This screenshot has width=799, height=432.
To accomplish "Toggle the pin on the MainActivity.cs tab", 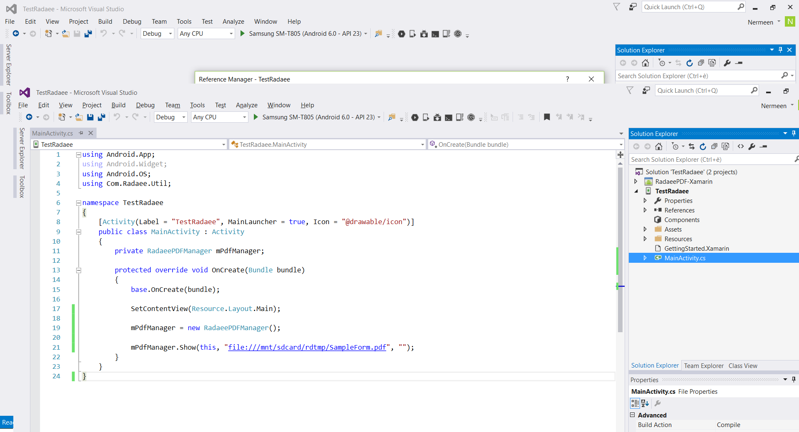I will point(81,133).
